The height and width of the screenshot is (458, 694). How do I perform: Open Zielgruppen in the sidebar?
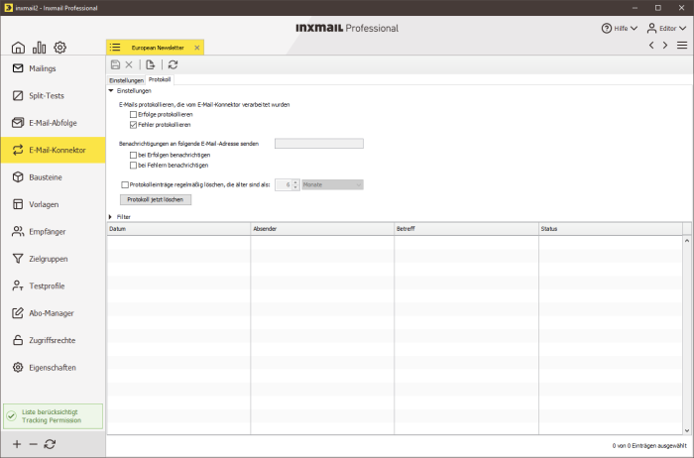point(53,259)
